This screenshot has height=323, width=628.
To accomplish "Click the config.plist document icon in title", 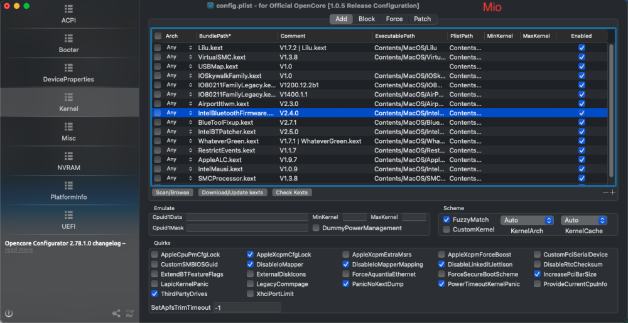I will (210, 6).
